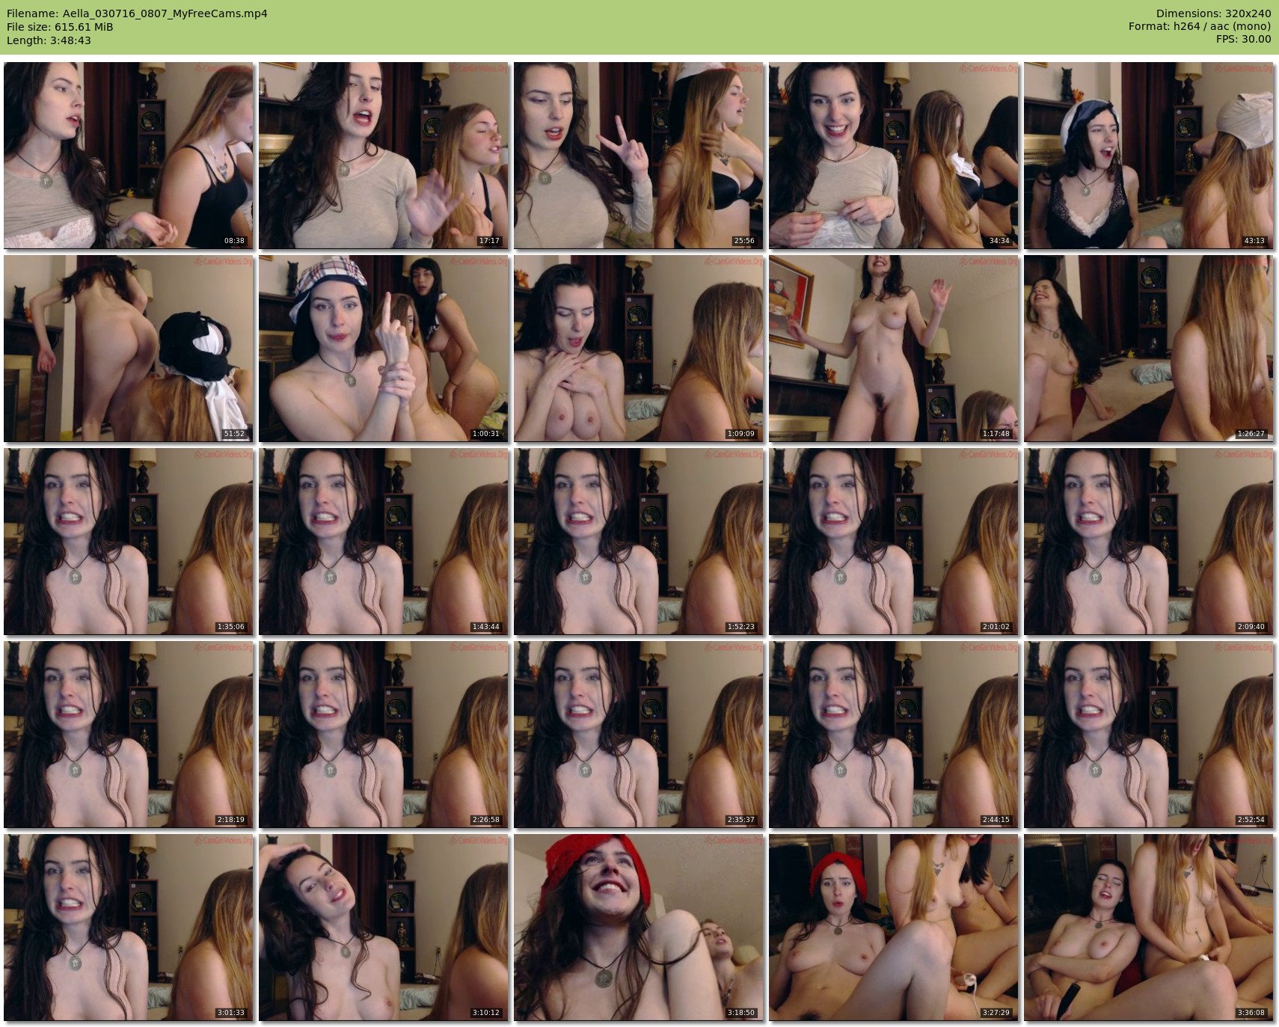Click the thumbnail stamped 3:01:33

click(x=129, y=928)
